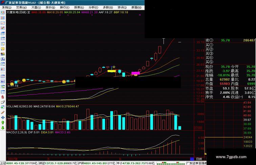256x165 pixels.
Task: Open the fx formula function icon
Action: (x=3, y=59)
